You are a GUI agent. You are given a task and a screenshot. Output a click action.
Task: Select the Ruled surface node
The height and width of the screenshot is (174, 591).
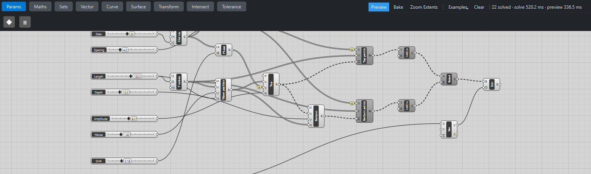449,79
